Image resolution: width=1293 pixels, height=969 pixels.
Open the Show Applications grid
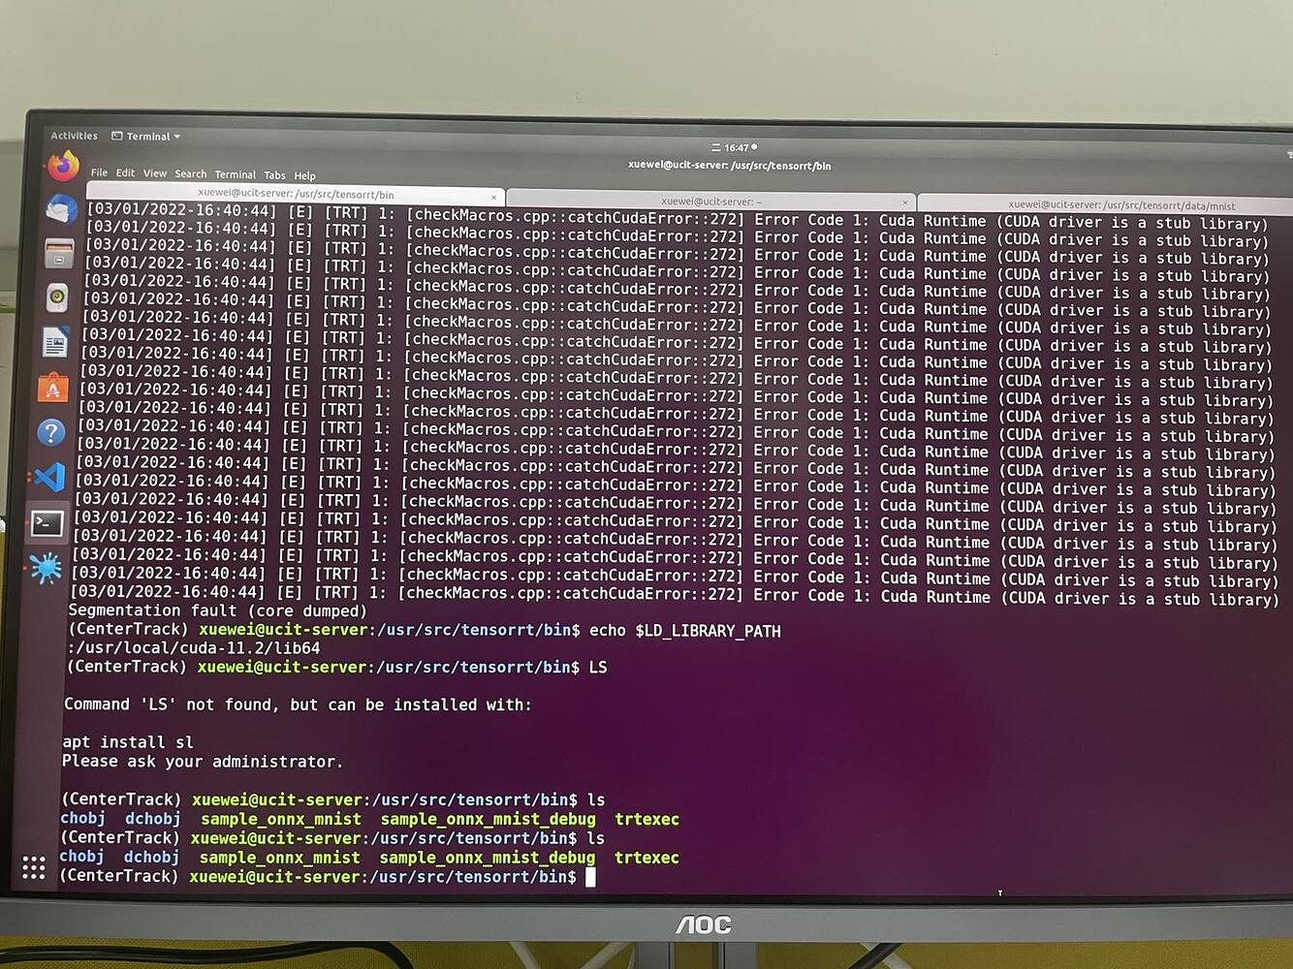tap(34, 869)
